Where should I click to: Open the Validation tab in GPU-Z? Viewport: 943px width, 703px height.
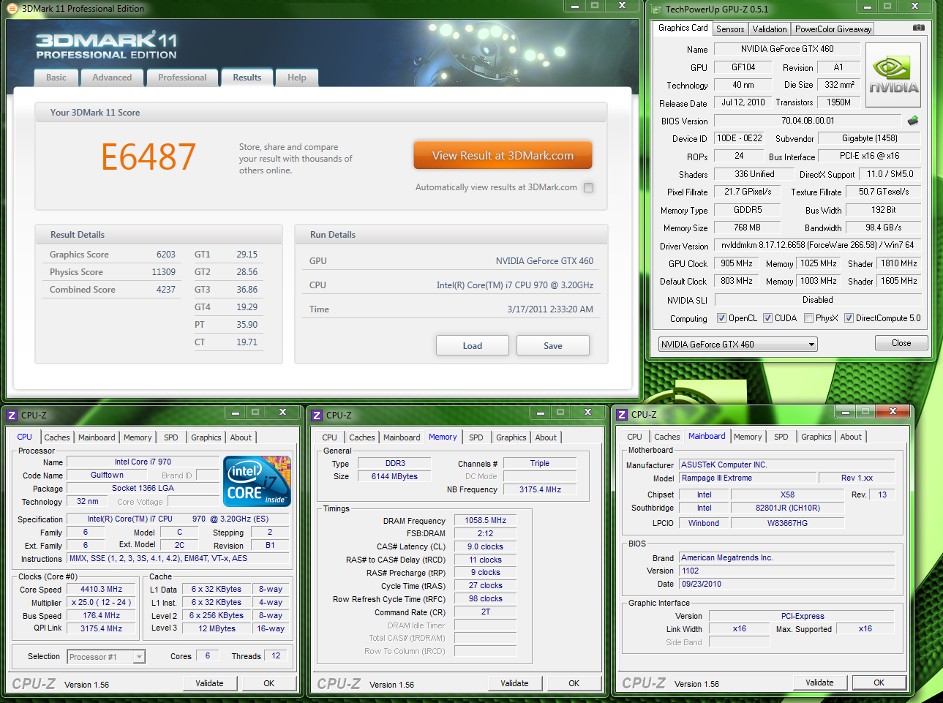[770, 29]
